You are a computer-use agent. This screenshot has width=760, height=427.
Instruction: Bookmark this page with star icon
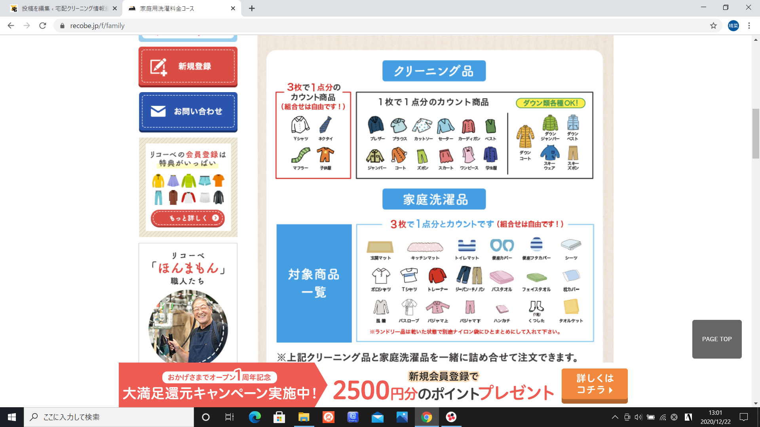pos(713,26)
